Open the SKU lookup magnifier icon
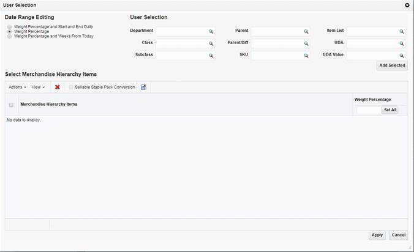 (306, 56)
